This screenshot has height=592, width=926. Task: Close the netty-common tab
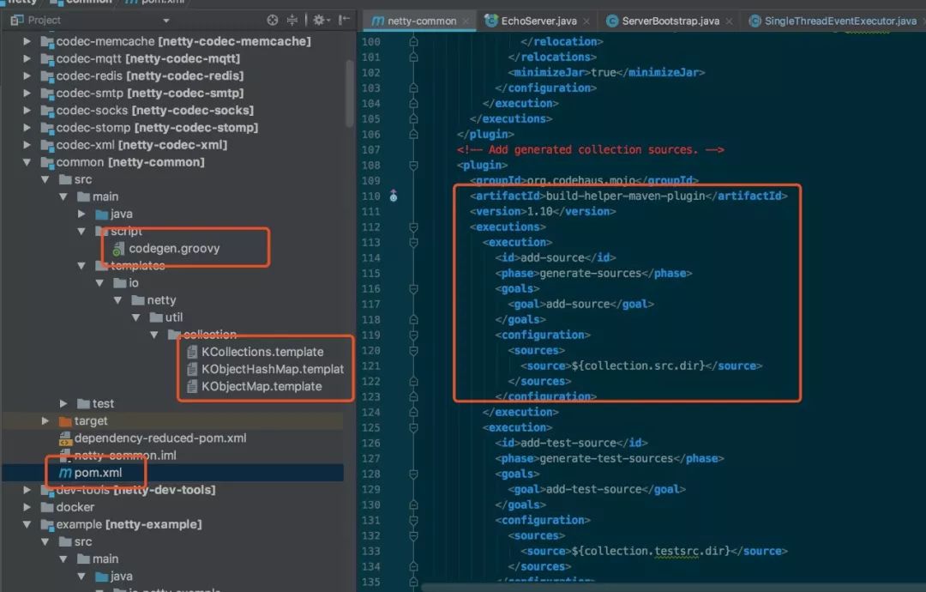tap(467, 21)
